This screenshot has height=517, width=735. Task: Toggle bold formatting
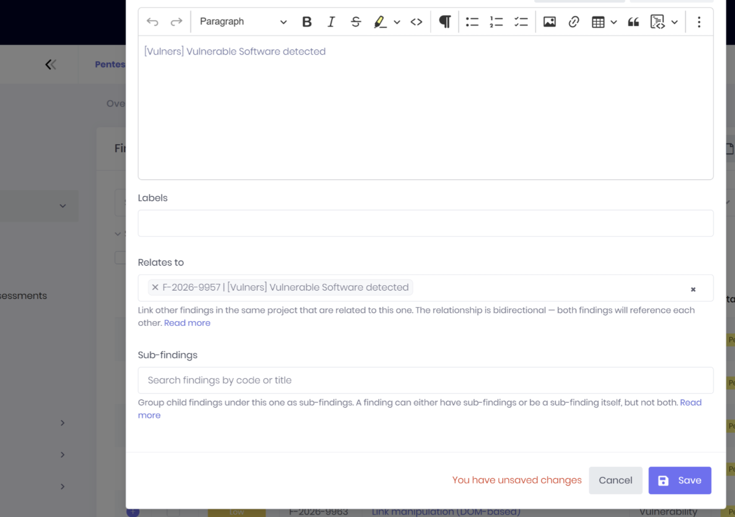pyautogui.click(x=307, y=22)
